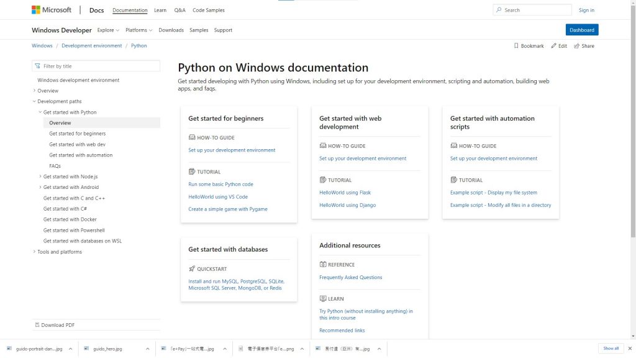Click the search magnifier icon
Image resolution: width=636 pixels, height=358 pixels.
[x=499, y=10]
